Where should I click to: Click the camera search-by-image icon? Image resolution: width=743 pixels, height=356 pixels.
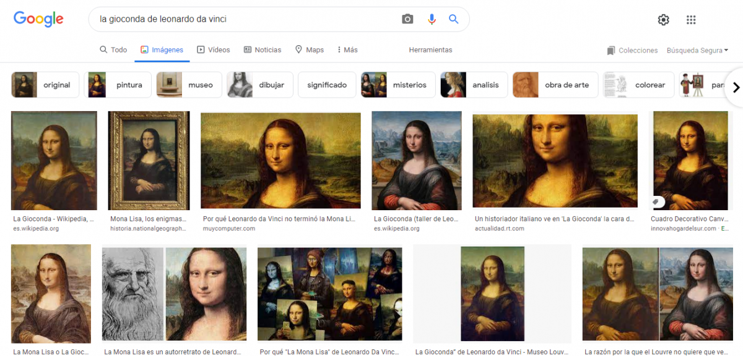407,19
